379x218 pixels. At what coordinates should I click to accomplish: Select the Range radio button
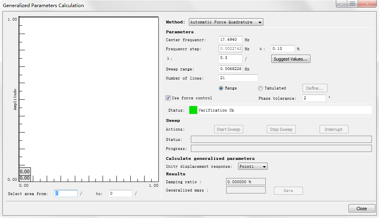(x=221, y=88)
